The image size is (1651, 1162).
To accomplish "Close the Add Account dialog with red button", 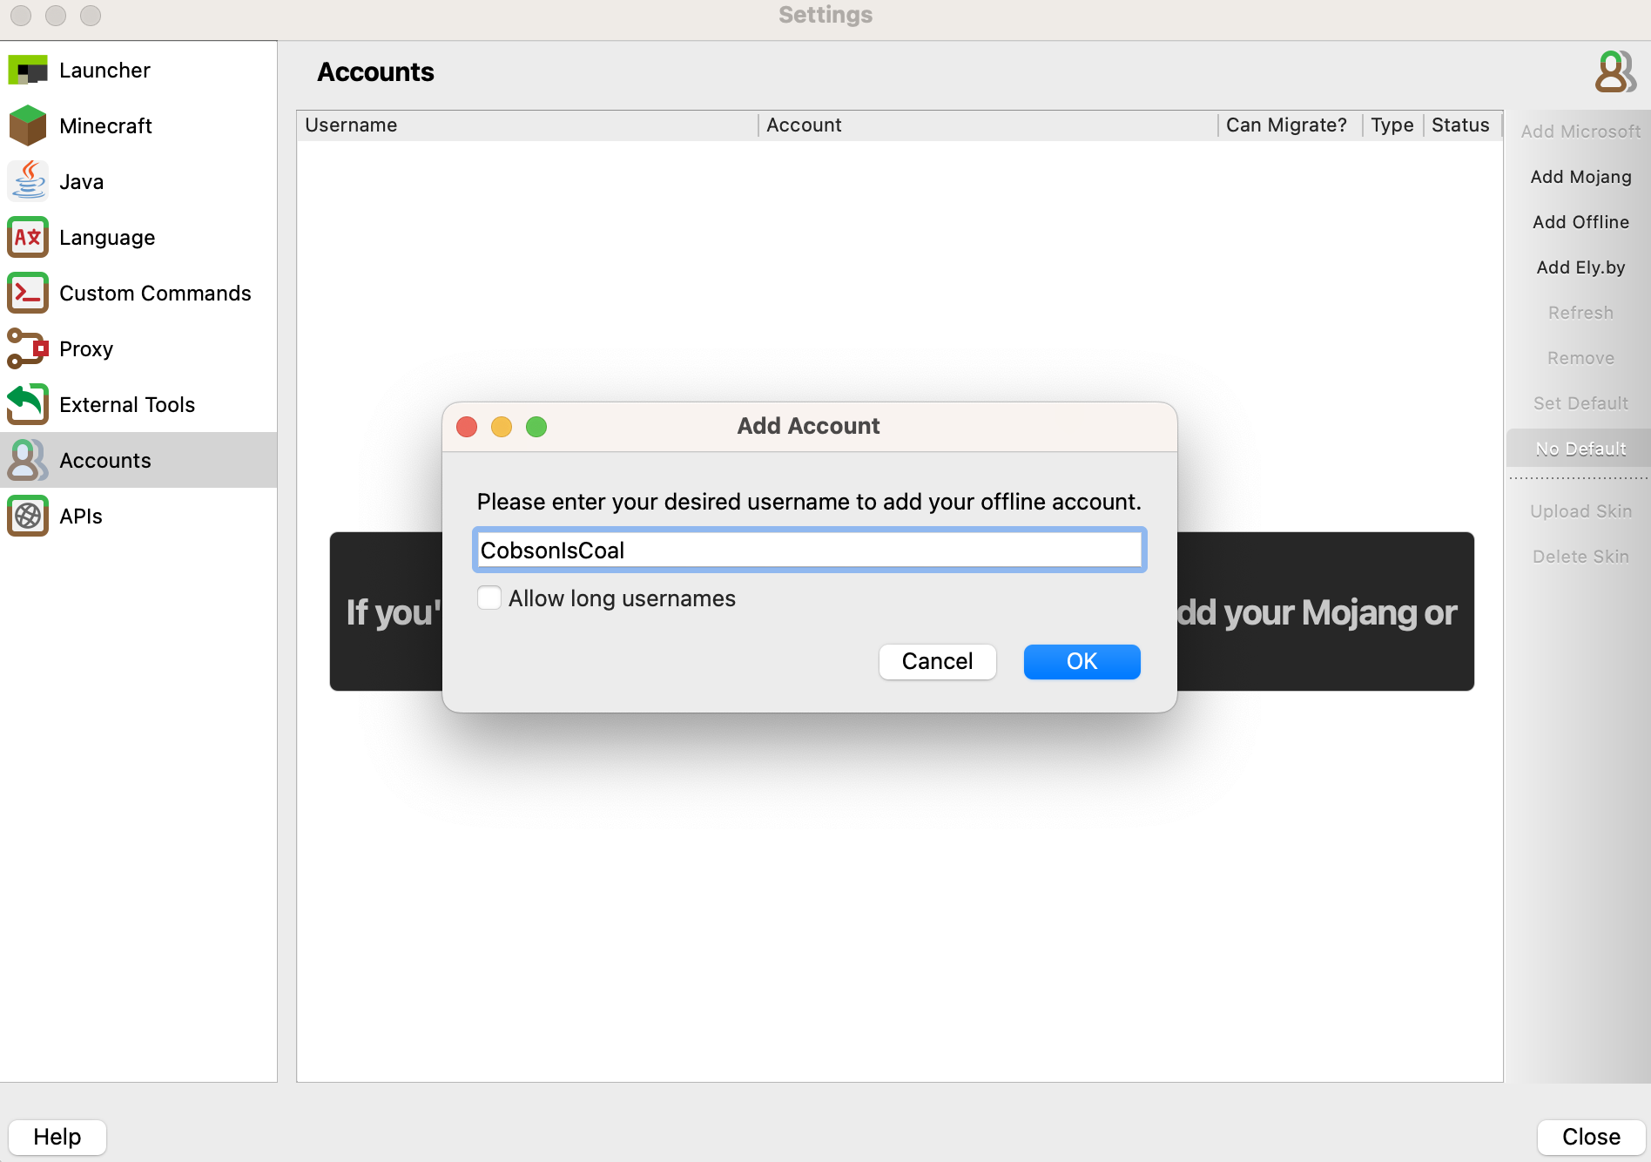I will click(467, 427).
